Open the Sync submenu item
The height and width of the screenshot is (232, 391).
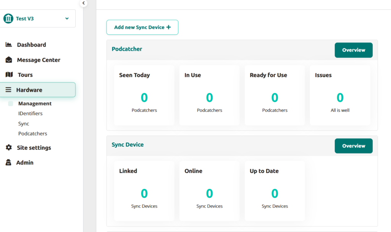click(x=24, y=124)
